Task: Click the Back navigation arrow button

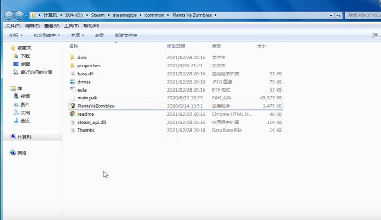Action: (9, 15)
